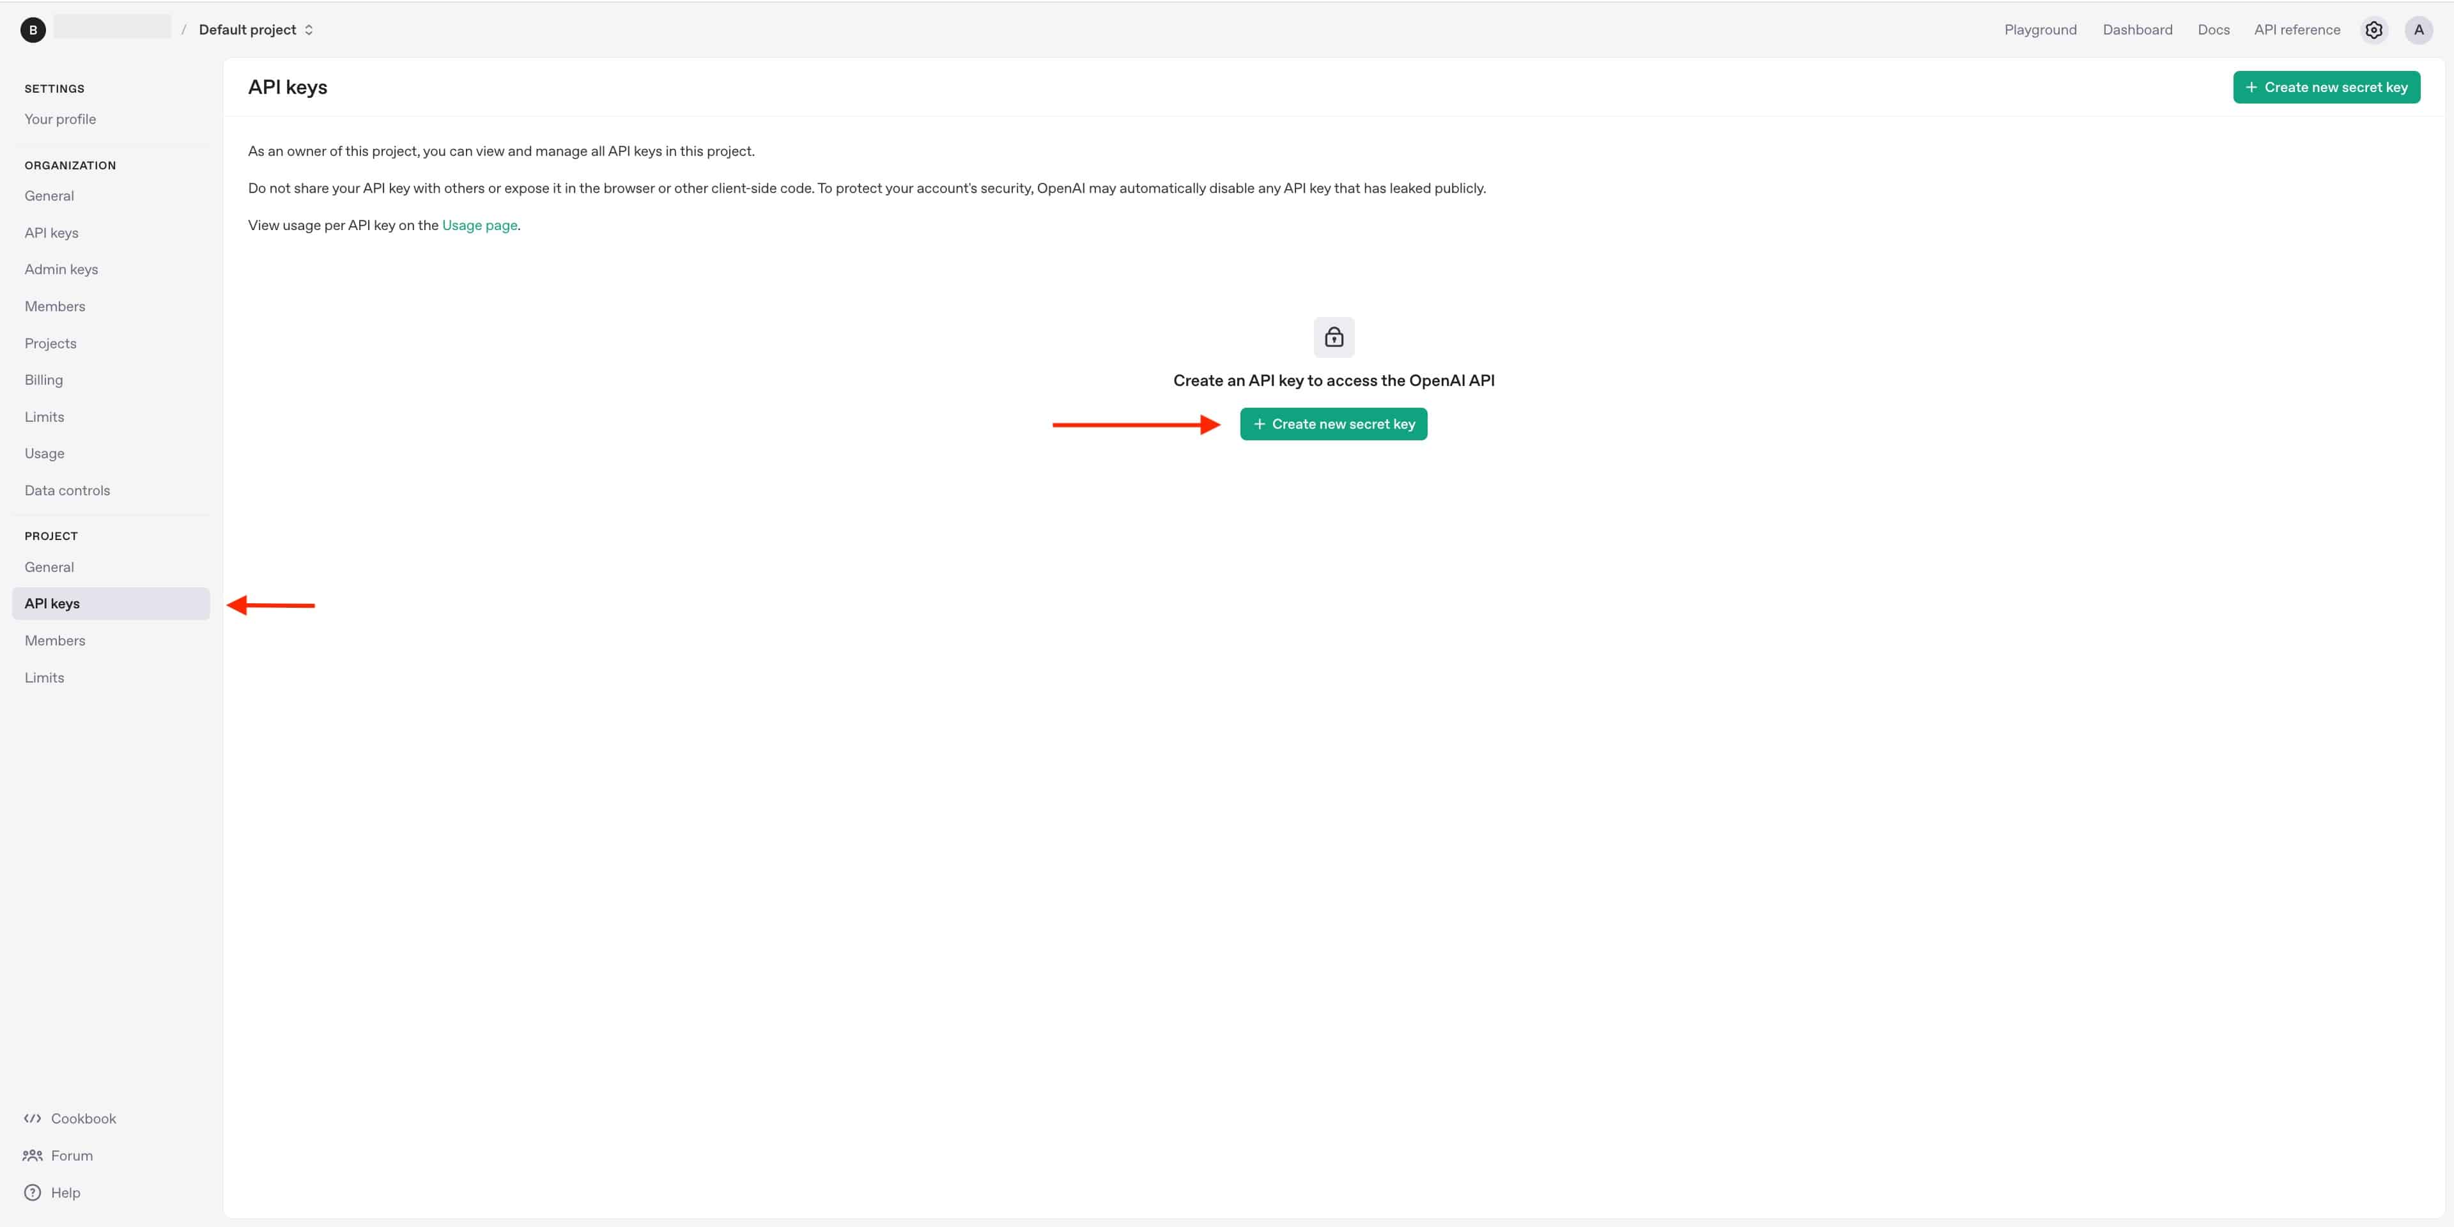Open Project Limits page
The height and width of the screenshot is (1227, 2454).
tap(111, 678)
